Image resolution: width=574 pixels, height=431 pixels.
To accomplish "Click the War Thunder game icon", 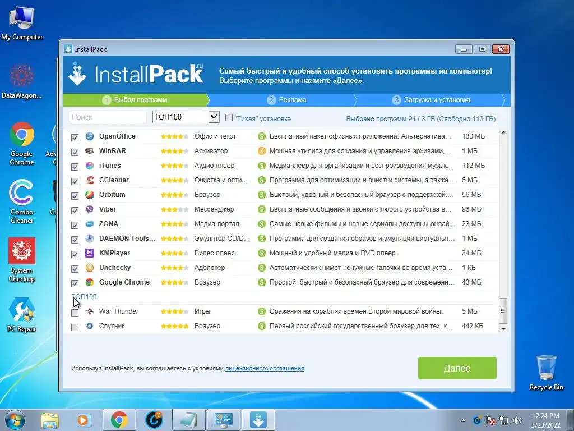I will (90, 311).
